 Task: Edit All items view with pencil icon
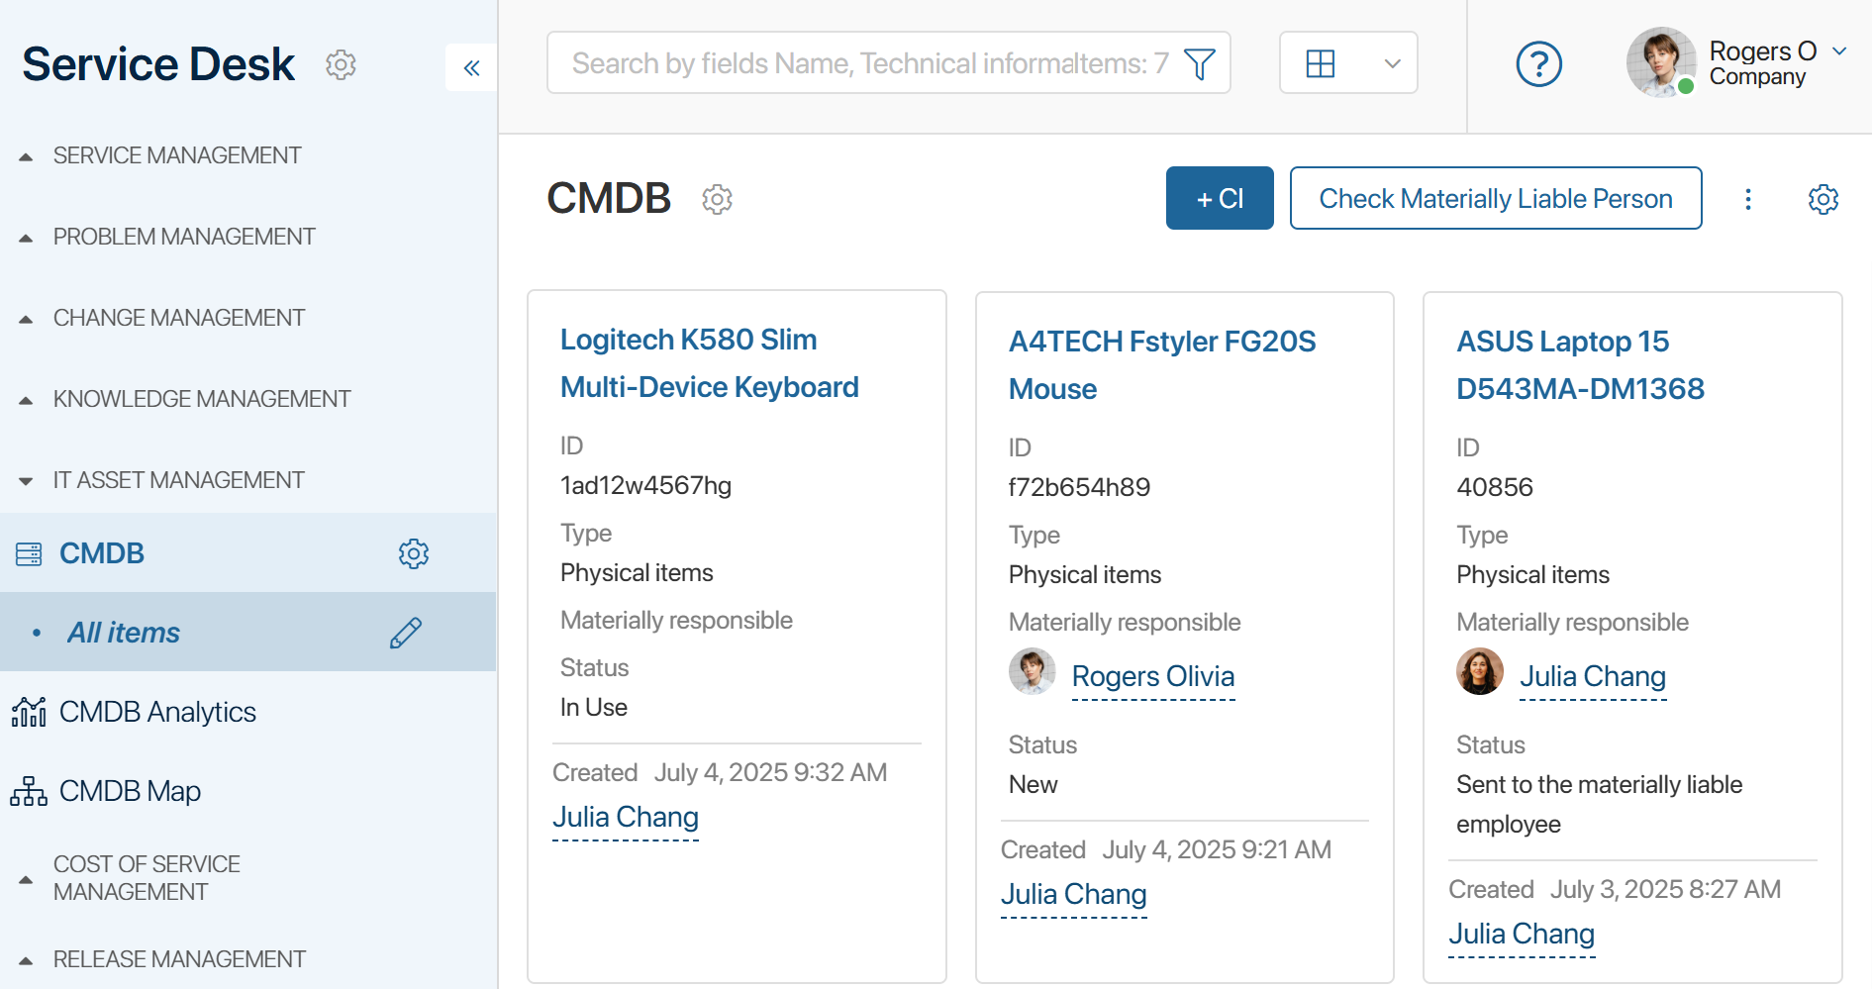(x=406, y=633)
